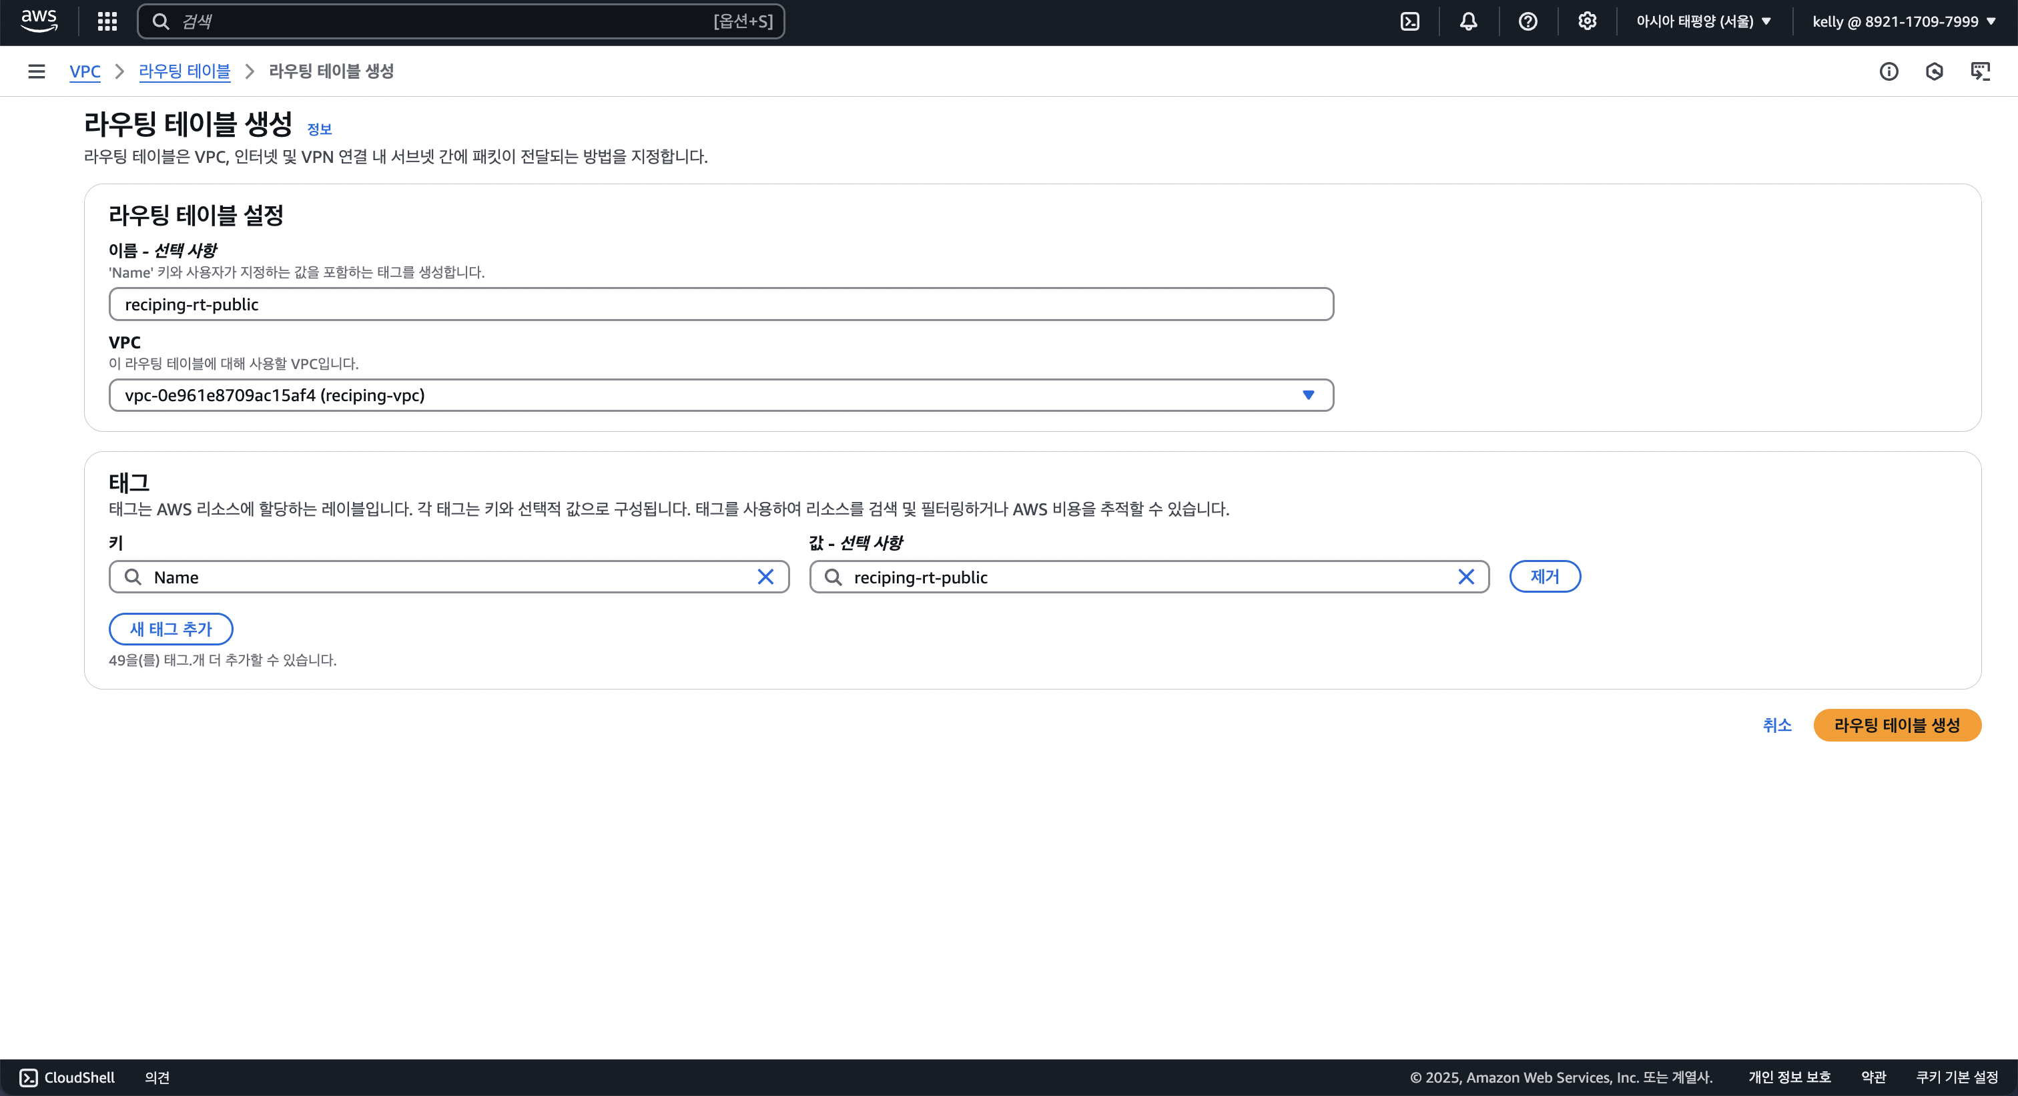
Task: Click the CloudShell icon in top bar
Action: tap(1409, 21)
